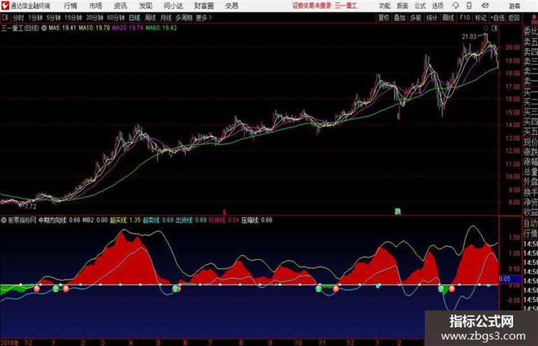Select the 日线 daily period
538x346 pixels.
click(134, 18)
